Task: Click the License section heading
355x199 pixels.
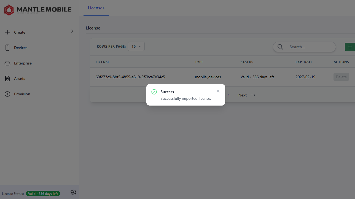Action: (93, 28)
